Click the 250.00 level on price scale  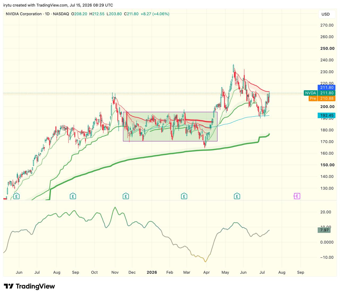[327, 48]
